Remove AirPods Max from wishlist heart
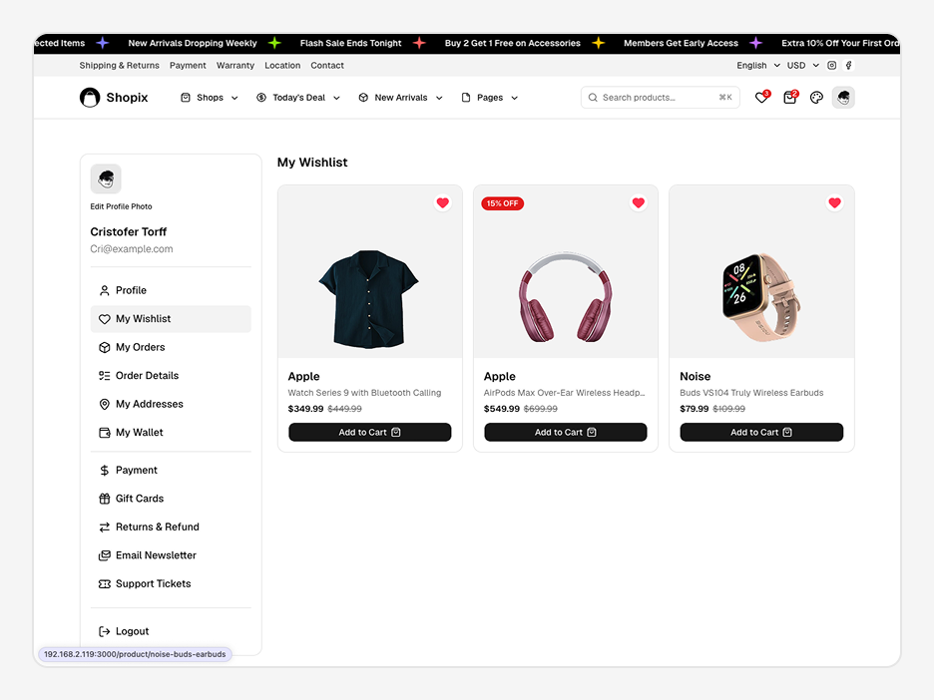The width and height of the screenshot is (934, 700). click(x=639, y=203)
